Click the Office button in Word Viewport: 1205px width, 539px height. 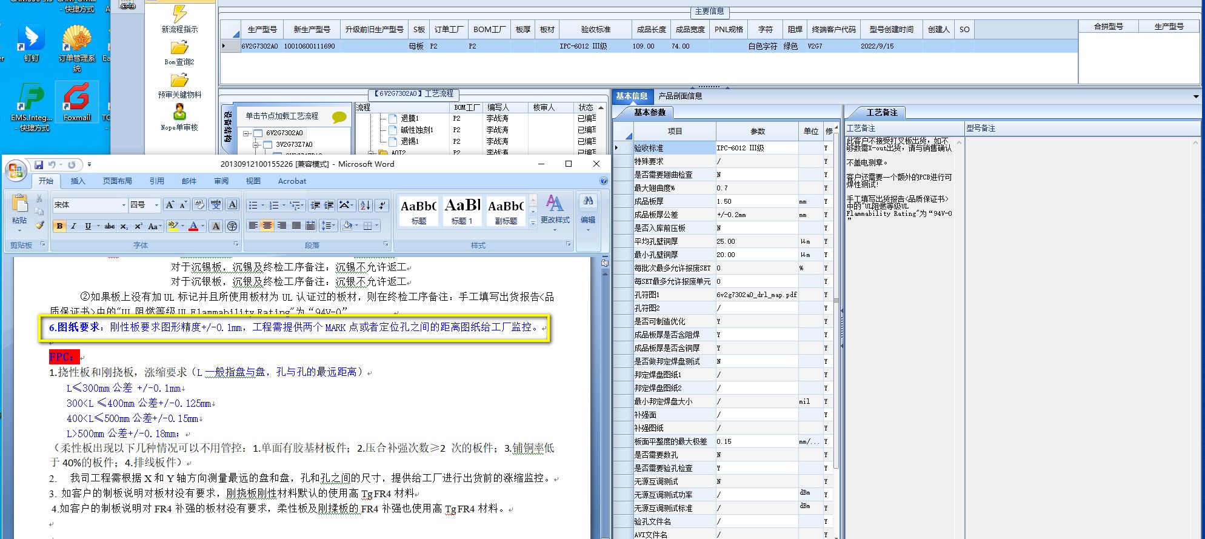click(16, 170)
